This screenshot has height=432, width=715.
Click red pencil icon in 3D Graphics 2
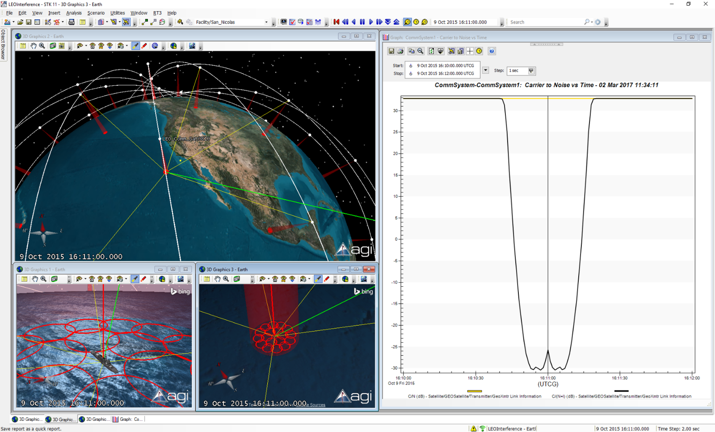click(144, 46)
